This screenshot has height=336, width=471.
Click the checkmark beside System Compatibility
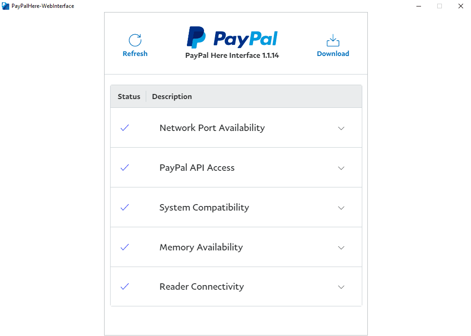[124, 207]
